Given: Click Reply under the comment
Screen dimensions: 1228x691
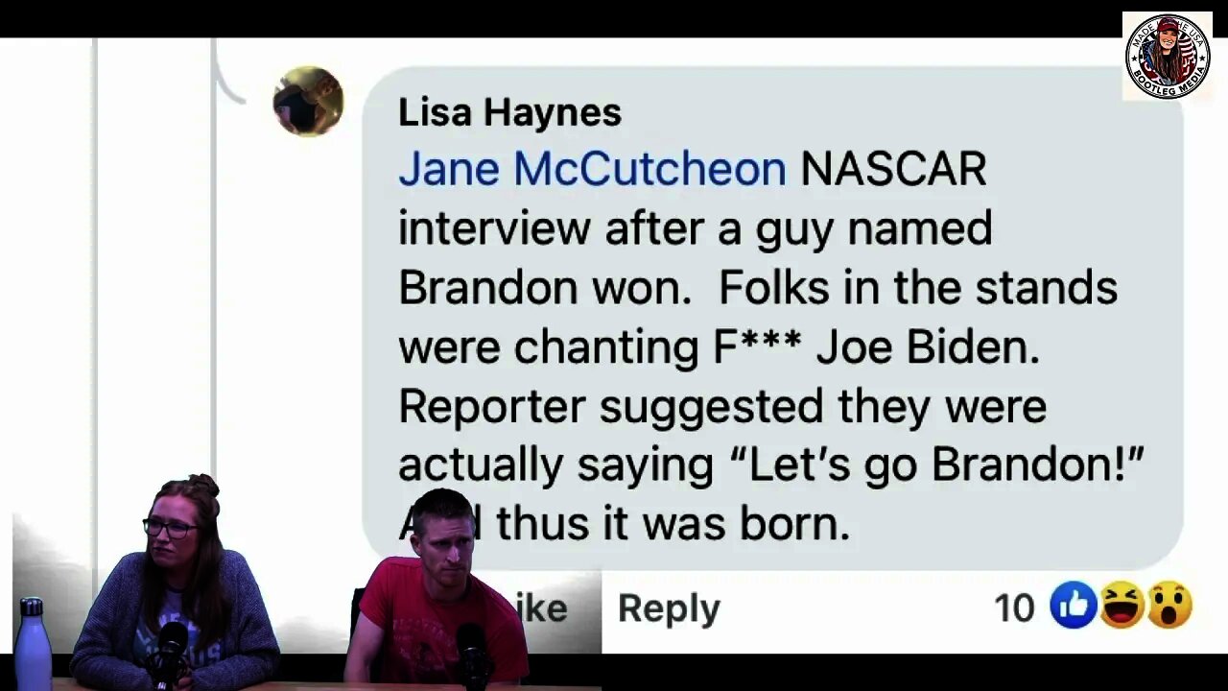Looking at the screenshot, I should point(669,608).
